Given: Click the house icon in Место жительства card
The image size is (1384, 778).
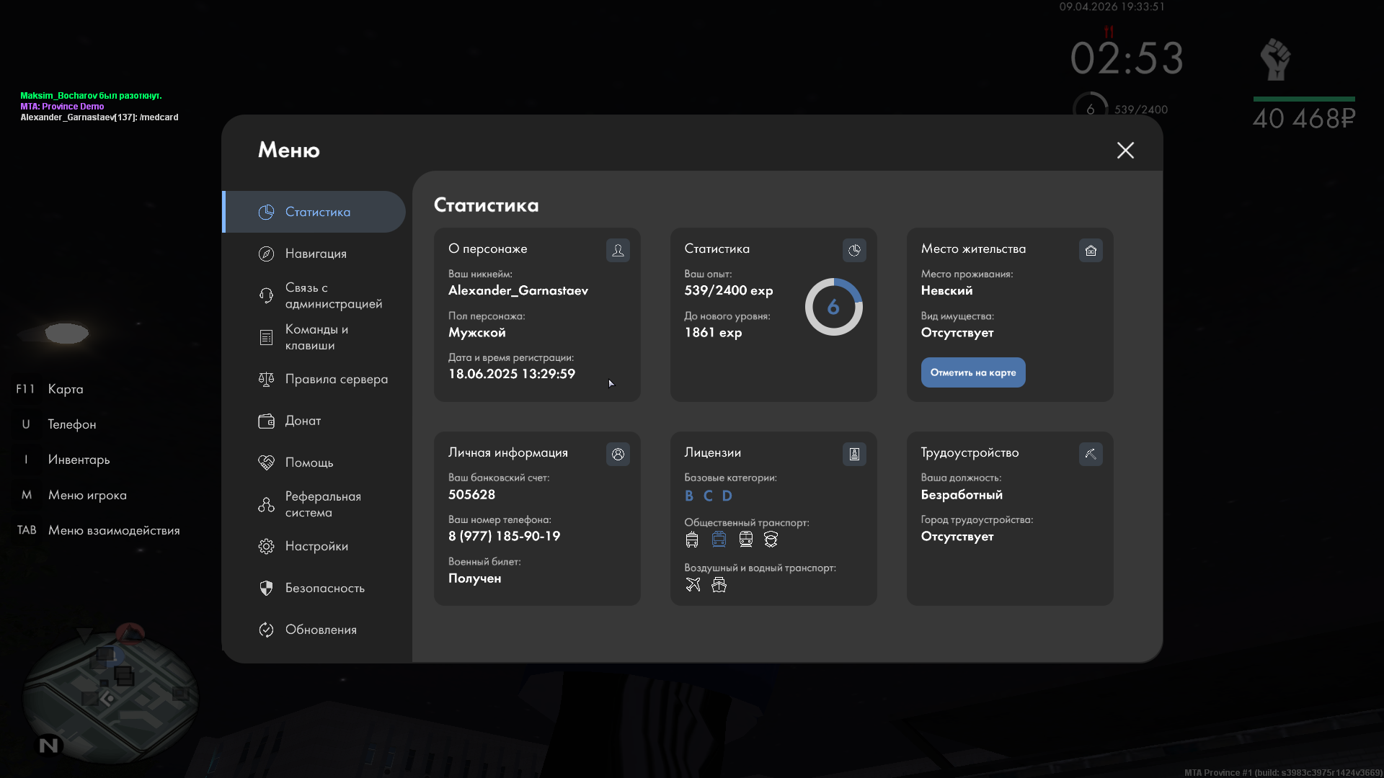Looking at the screenshot, I should (x=1091, y=250).
